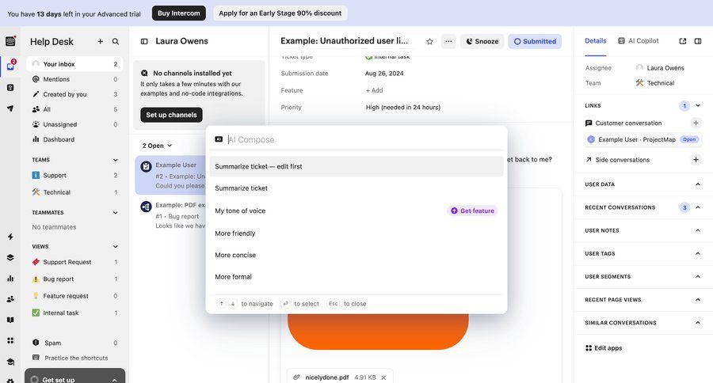Click Apply for Early Stage discount
Screen dimensions: 713x383
click(x=280, y=13)
